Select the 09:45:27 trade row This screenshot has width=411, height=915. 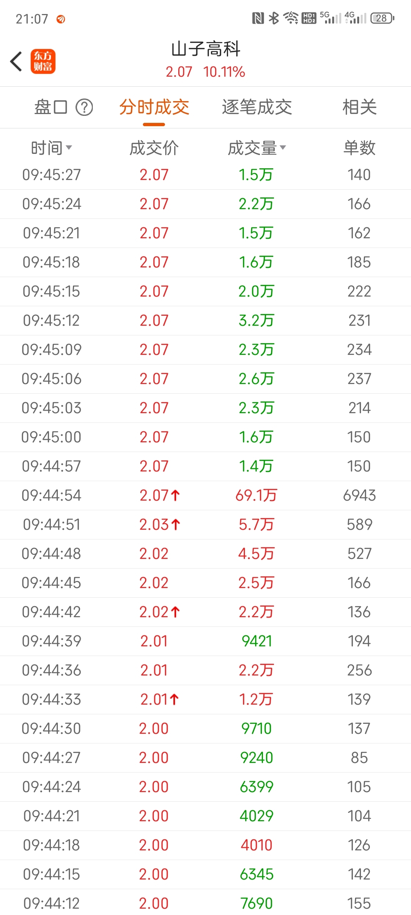click(205, 175)
